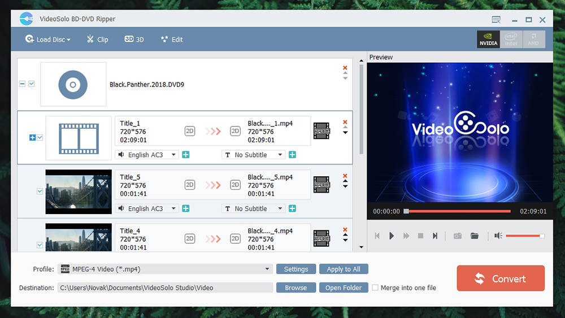The height and width of the screenshot is (318, 565).
Task: Play the preview video
Action: [x=392, y=236]
